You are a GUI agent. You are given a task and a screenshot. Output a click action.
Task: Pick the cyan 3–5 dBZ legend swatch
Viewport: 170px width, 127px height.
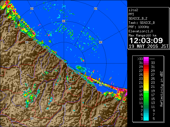pyautogui.click(x=146, y=119)
